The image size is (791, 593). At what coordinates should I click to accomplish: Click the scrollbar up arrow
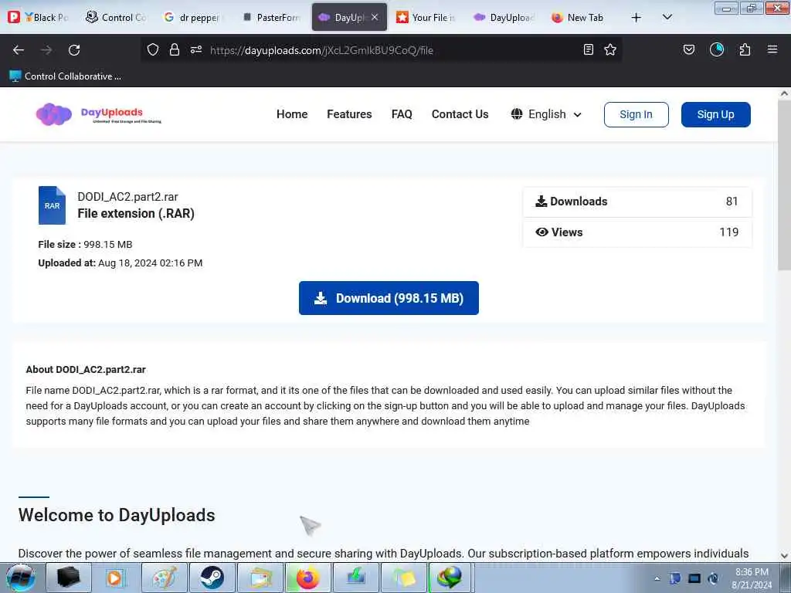(784, 93)
